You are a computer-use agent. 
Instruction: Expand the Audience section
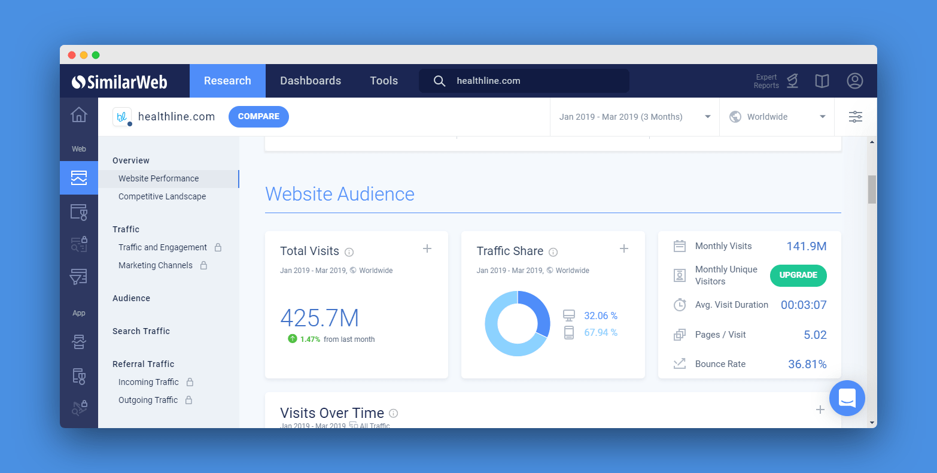tap(131, 298)
